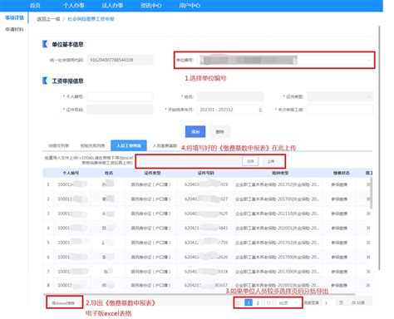Click the 返回上一级 breadcrumb link

coord(48,19)
